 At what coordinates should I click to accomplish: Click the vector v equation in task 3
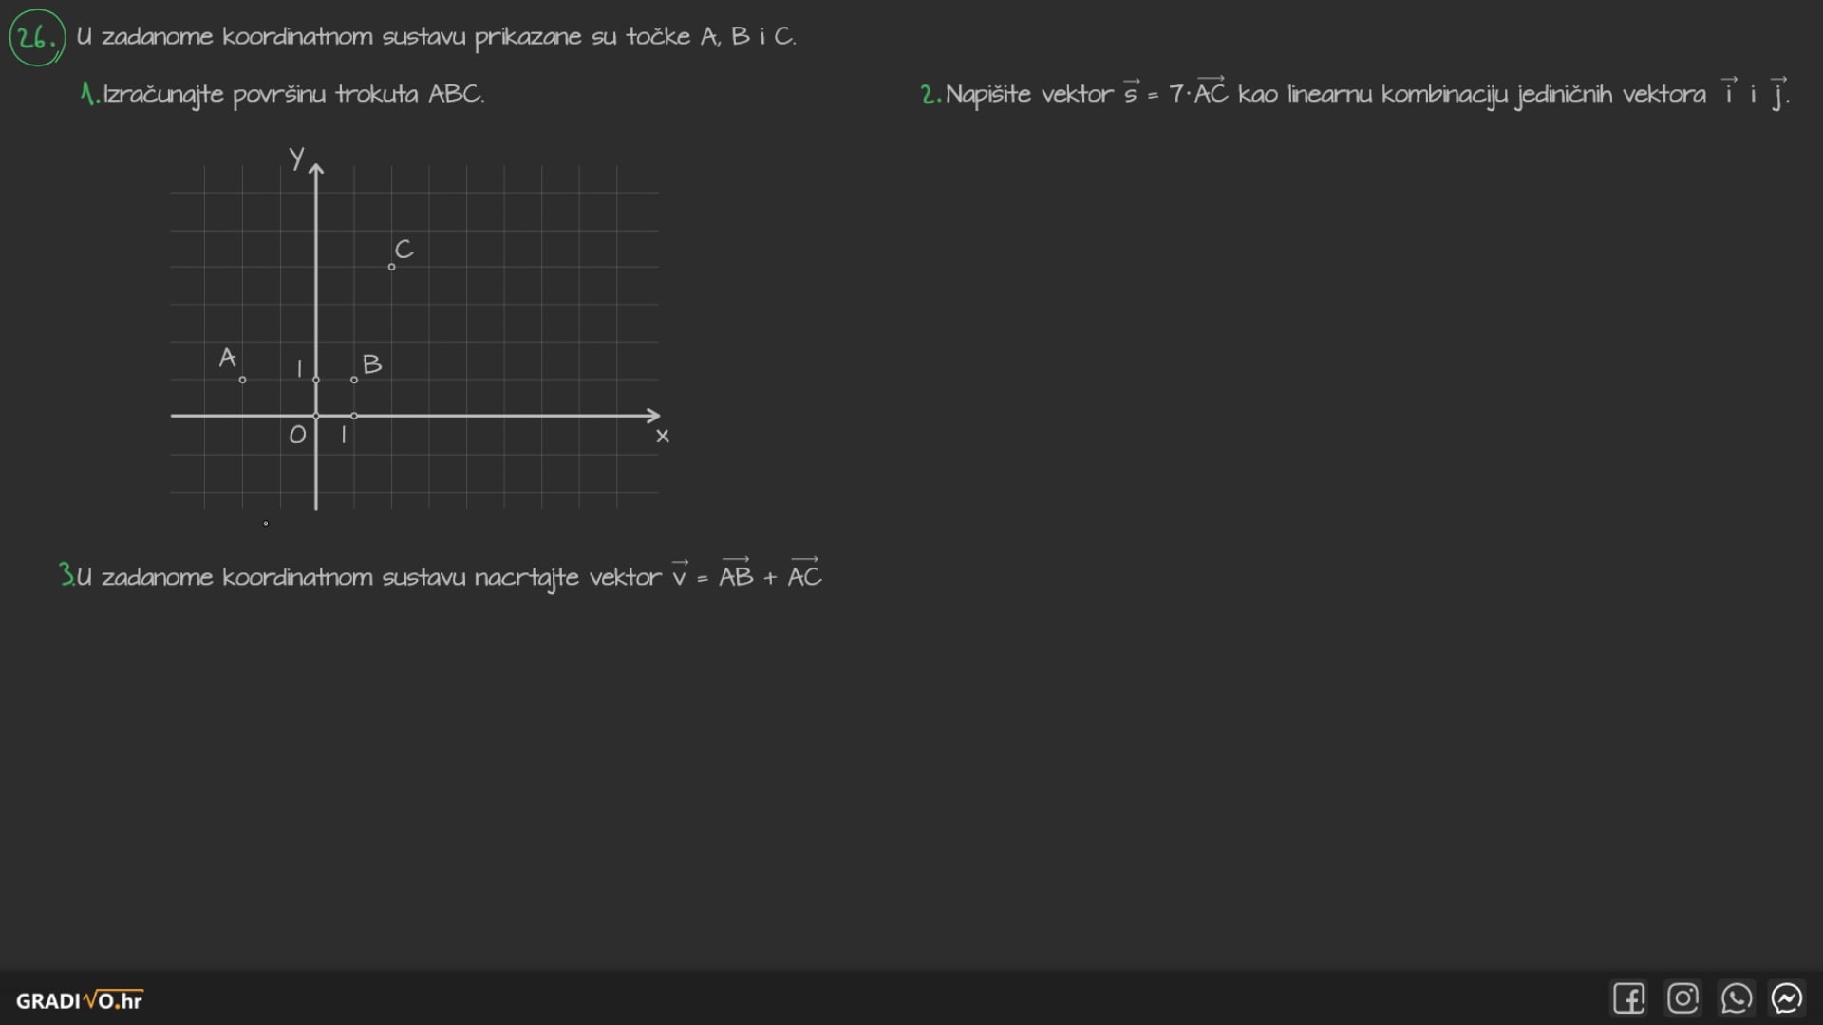click(x=746, y=575)
